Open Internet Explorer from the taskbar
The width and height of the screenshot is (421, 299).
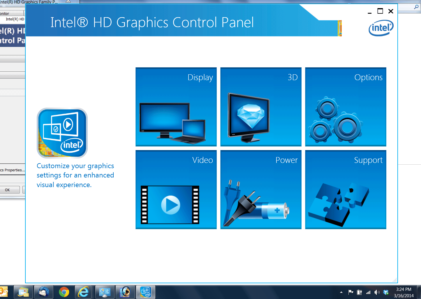pyautogui.click(x=83, y=292)
